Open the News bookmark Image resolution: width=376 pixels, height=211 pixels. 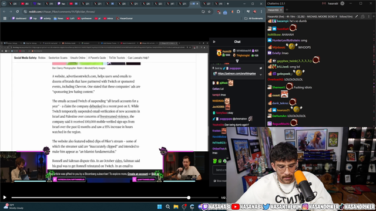click(59, 18)
